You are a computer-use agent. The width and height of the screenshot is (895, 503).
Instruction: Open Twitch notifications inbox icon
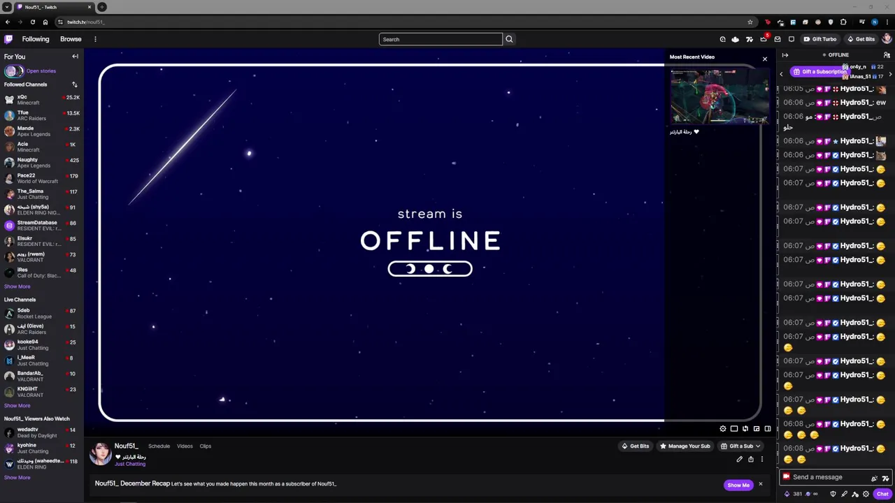pos(778,39)
